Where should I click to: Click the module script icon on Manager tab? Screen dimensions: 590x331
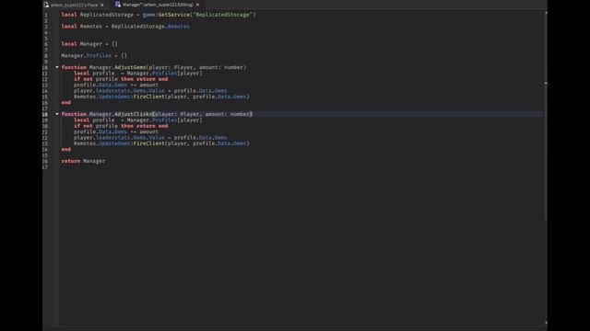click(x=118, y=5)
